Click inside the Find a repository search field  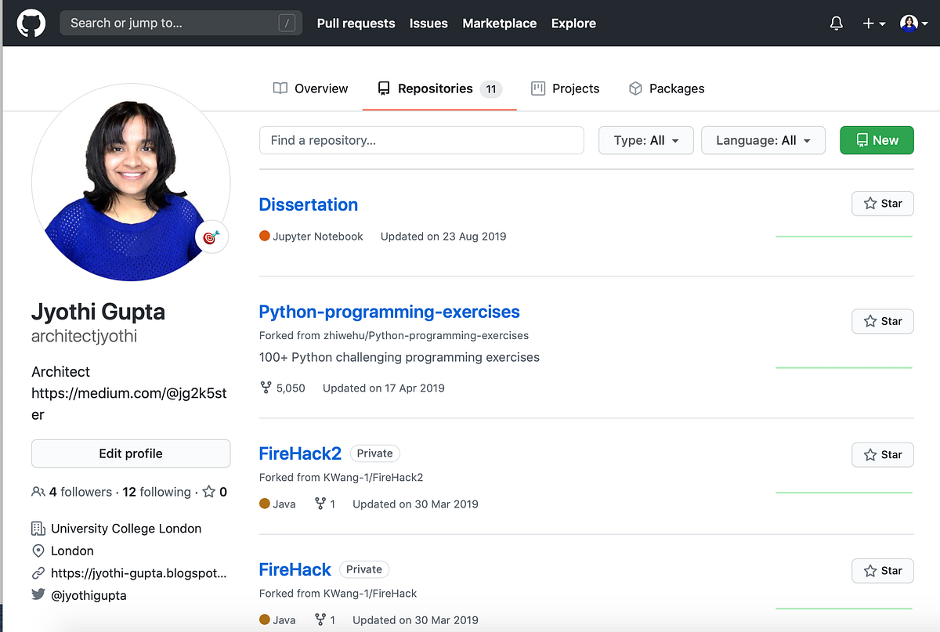coord(421,140)
